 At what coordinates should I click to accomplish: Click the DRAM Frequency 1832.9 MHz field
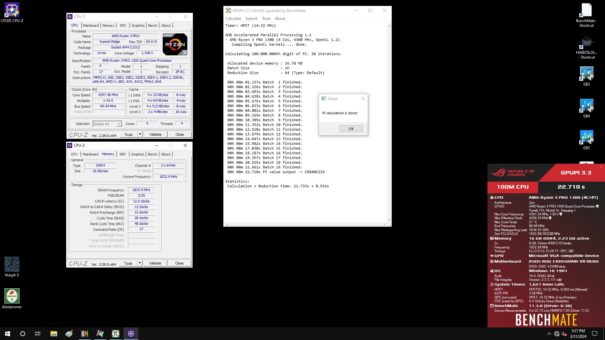tap(141, 190)
